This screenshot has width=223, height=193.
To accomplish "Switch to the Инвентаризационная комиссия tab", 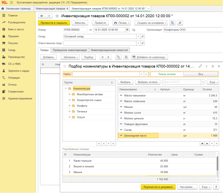I will tap(109, 50).
